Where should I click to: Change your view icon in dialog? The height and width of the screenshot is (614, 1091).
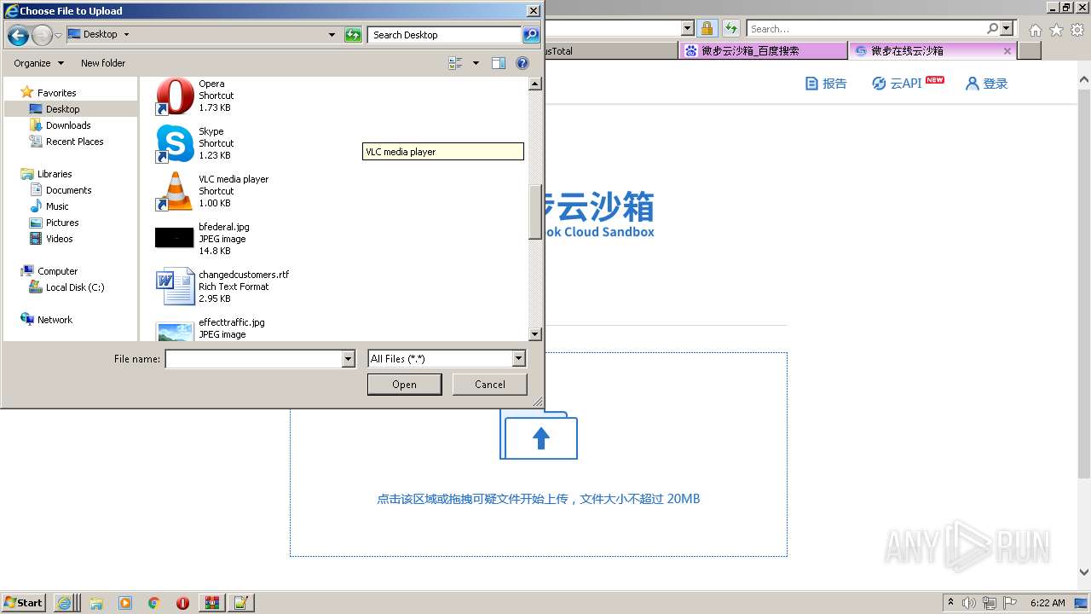pyautogui.click(x=455, y=63)
